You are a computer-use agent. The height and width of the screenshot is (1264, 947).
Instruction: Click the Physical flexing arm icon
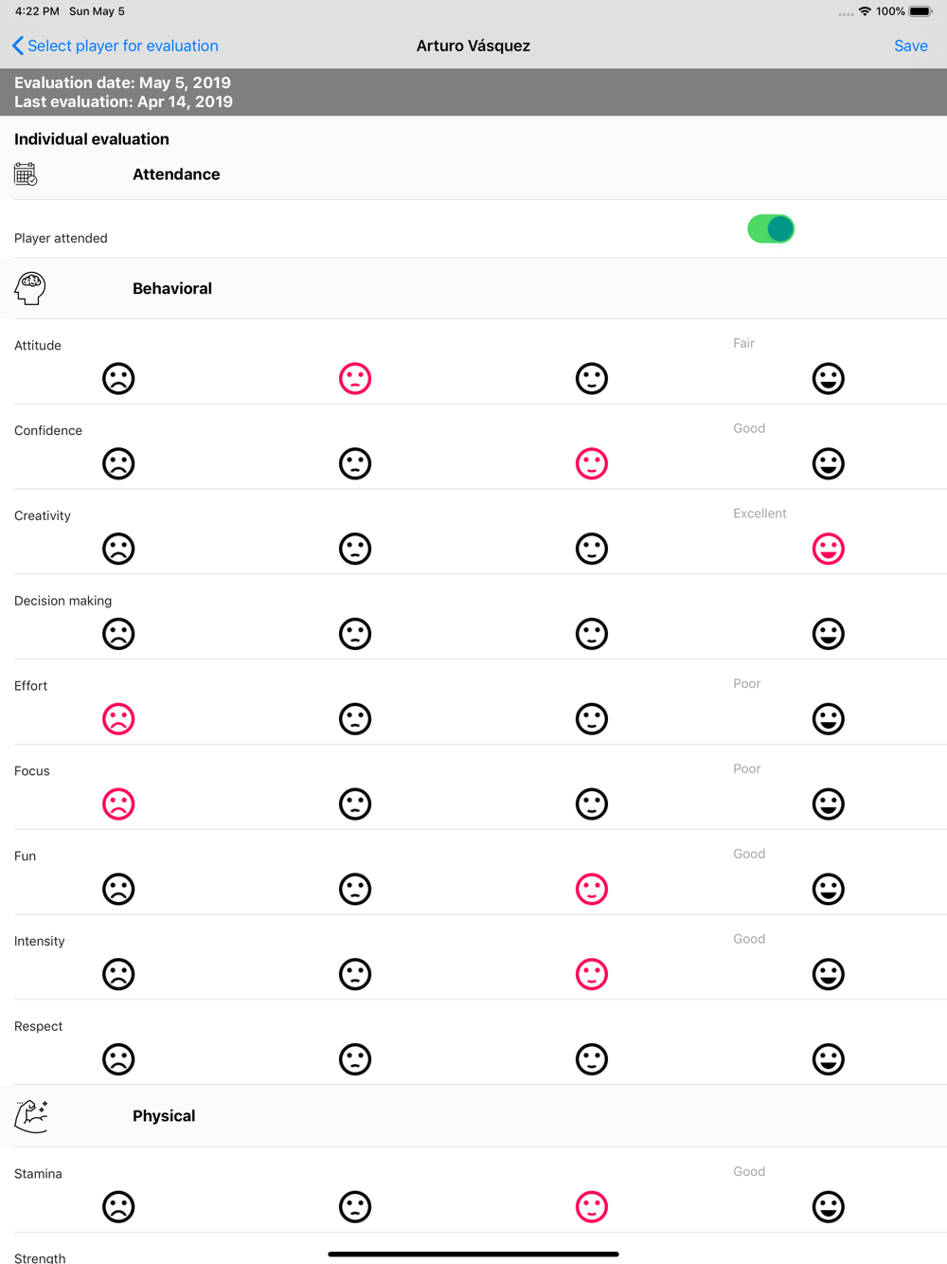click(31, 1116)
